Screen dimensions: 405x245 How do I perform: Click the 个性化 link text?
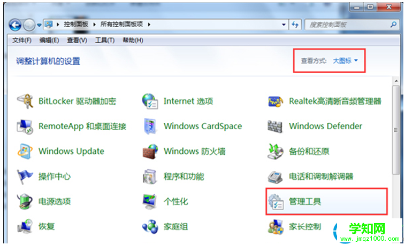point(176,201)
